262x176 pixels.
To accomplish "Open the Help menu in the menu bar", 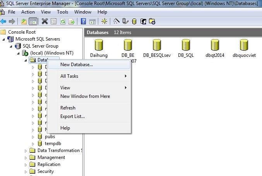I will click(102, 12).
